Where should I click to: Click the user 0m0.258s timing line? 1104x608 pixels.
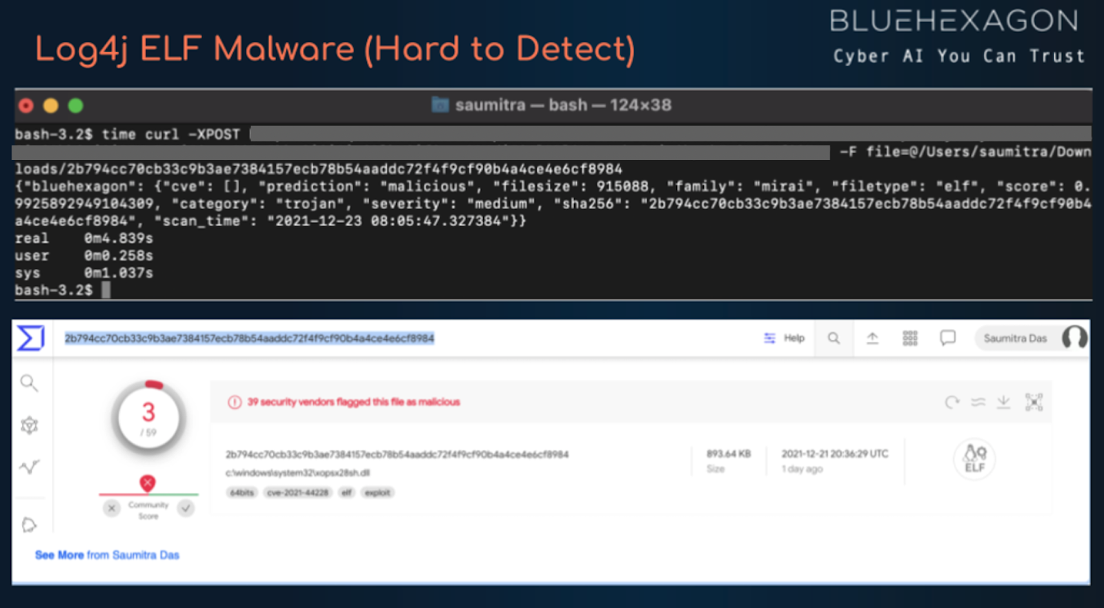pos(84,256)
